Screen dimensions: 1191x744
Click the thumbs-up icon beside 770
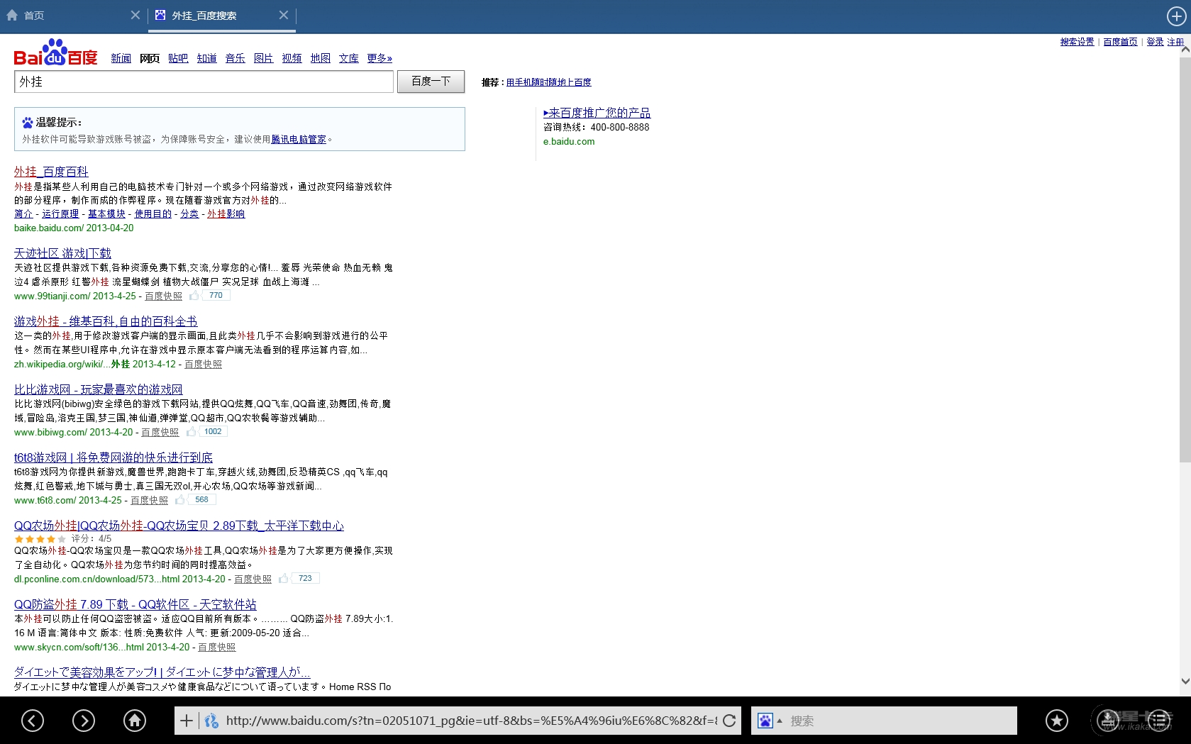194,296
